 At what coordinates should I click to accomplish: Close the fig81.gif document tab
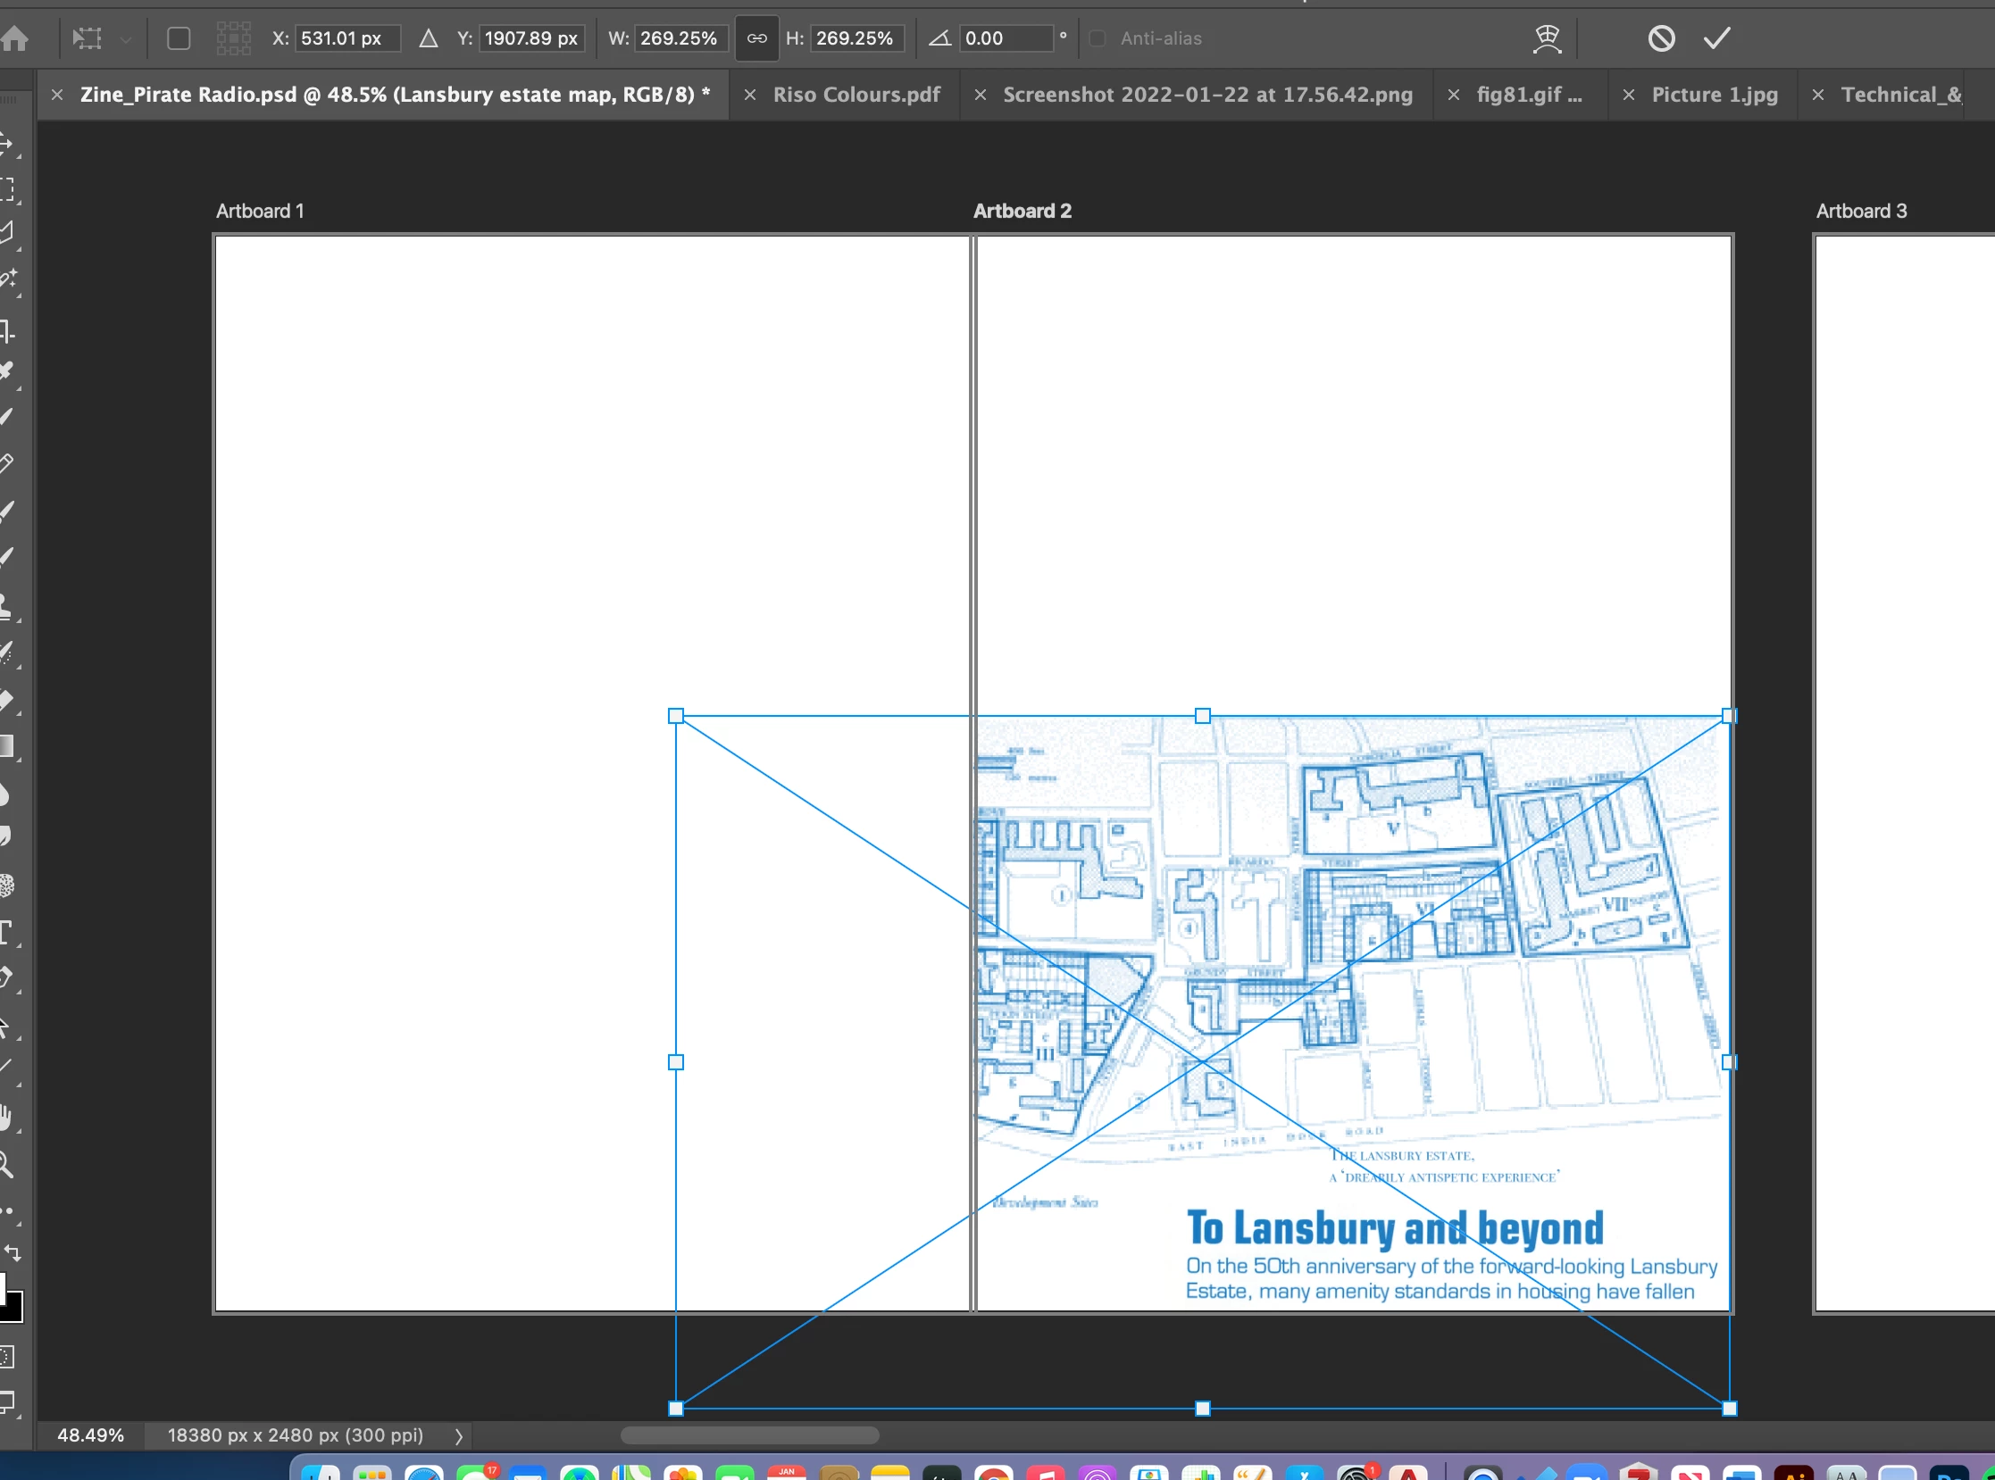pyautogui.click(x=1453, y=95)
